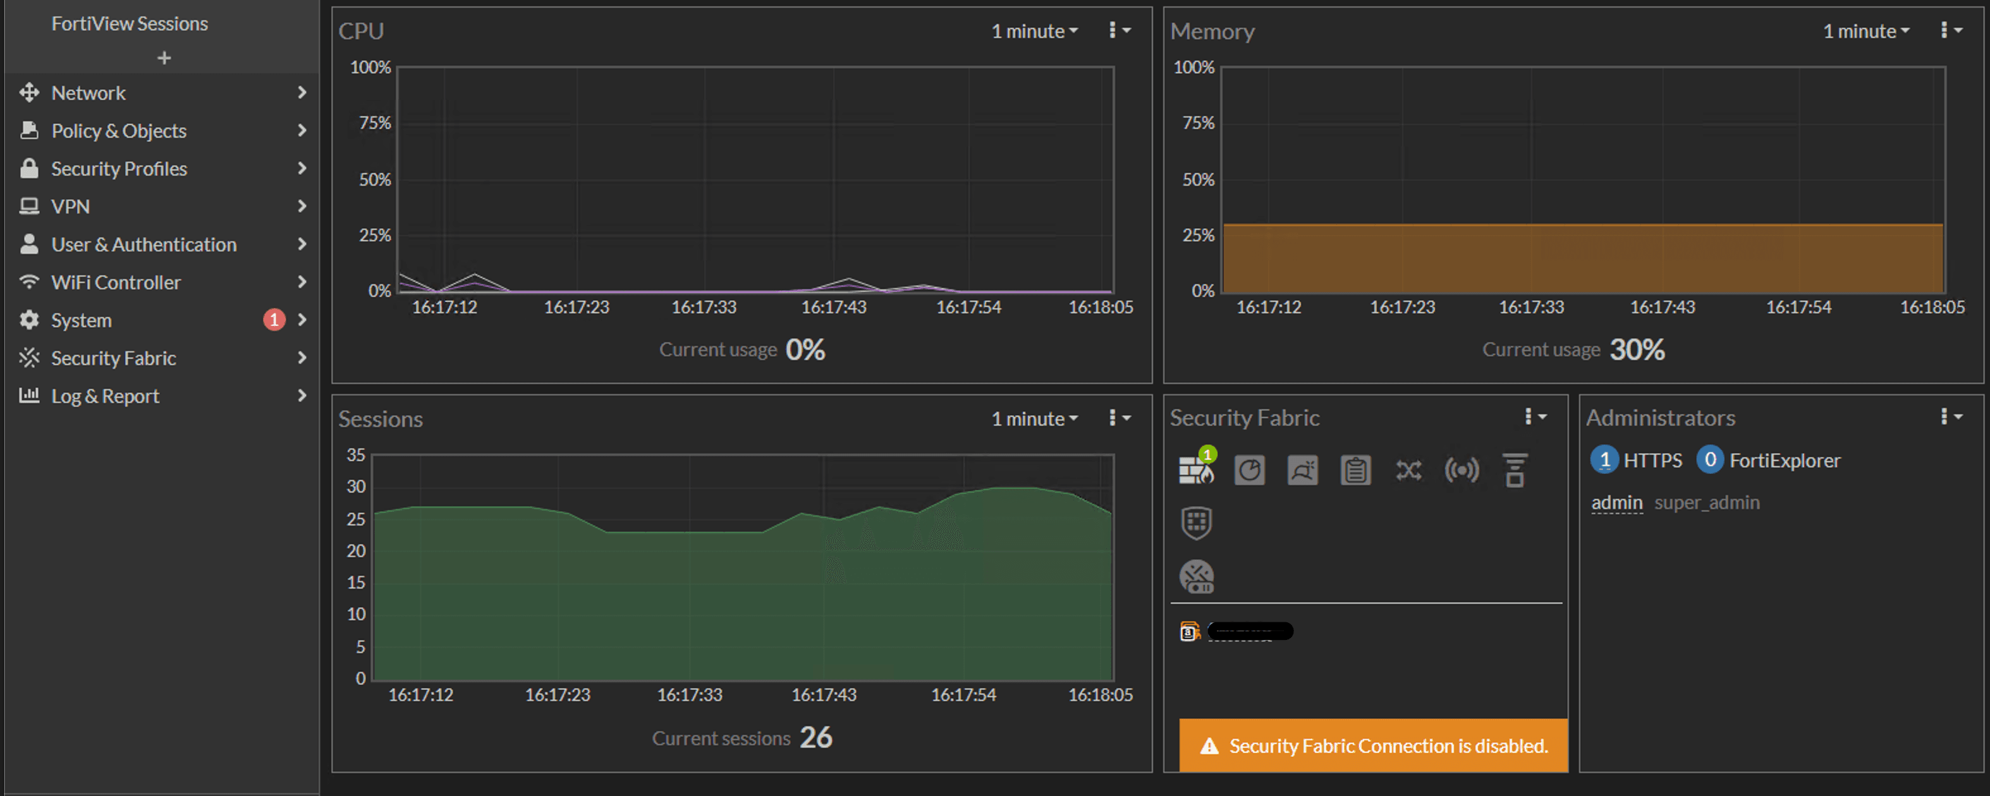Click the FortiAnalyzer pie chart icon
This screenshot has height=796, width=1990.
pos(1249,470)
